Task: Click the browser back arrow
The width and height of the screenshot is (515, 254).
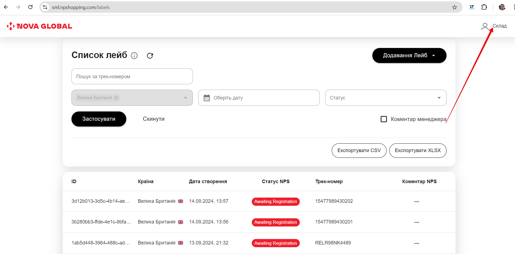Action: [x=6, y=7]
